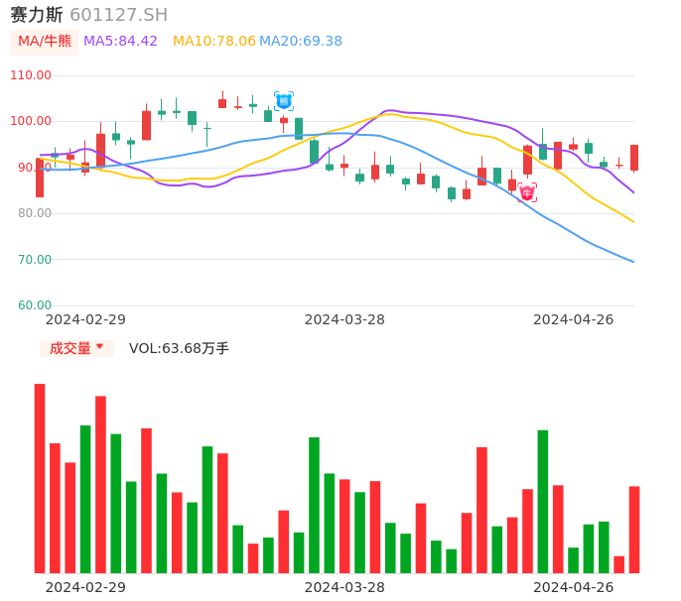Click the stock name 赛力斯

point(37,15)
